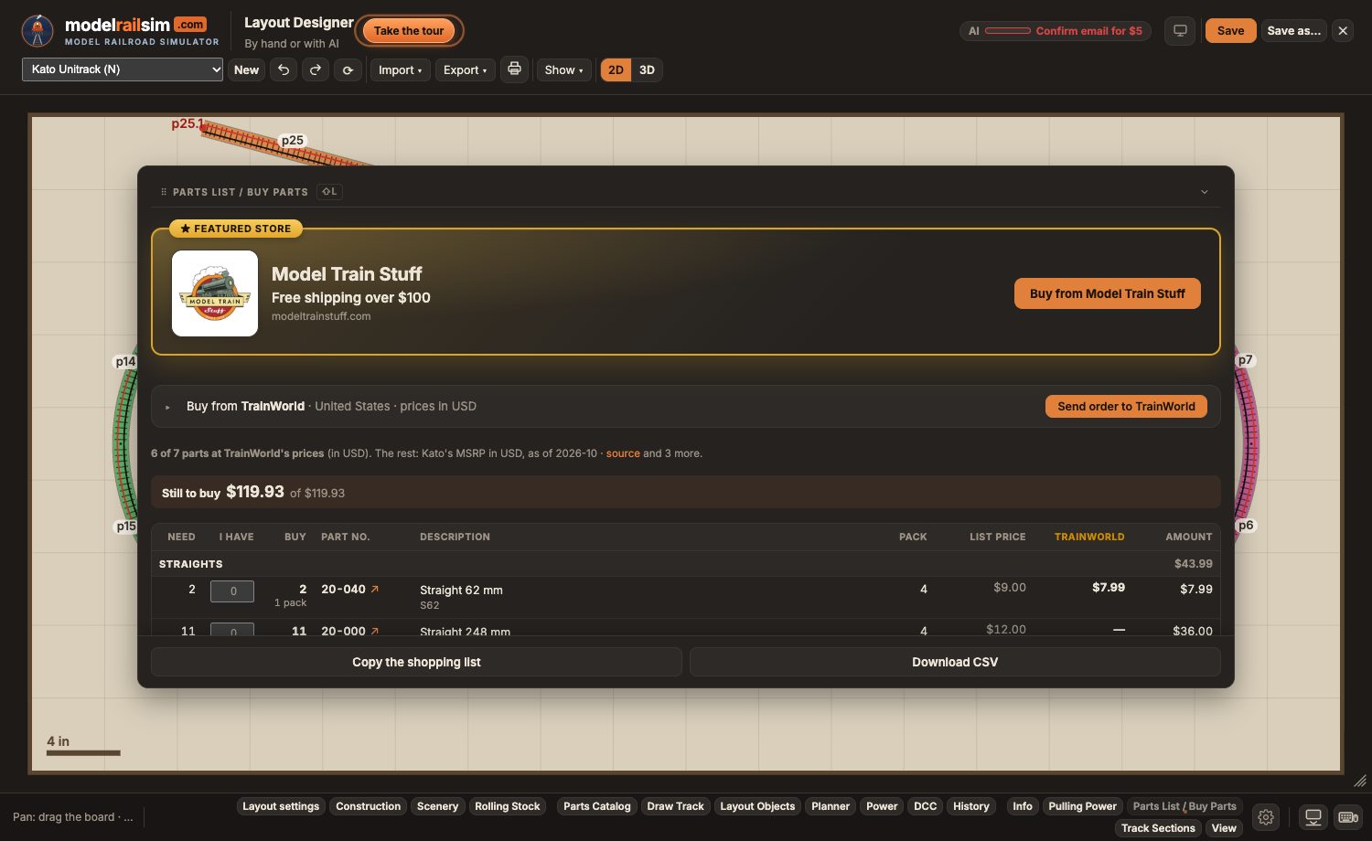Edit I Have quantity for part 20-040
1372x841 pixels.
232,591
